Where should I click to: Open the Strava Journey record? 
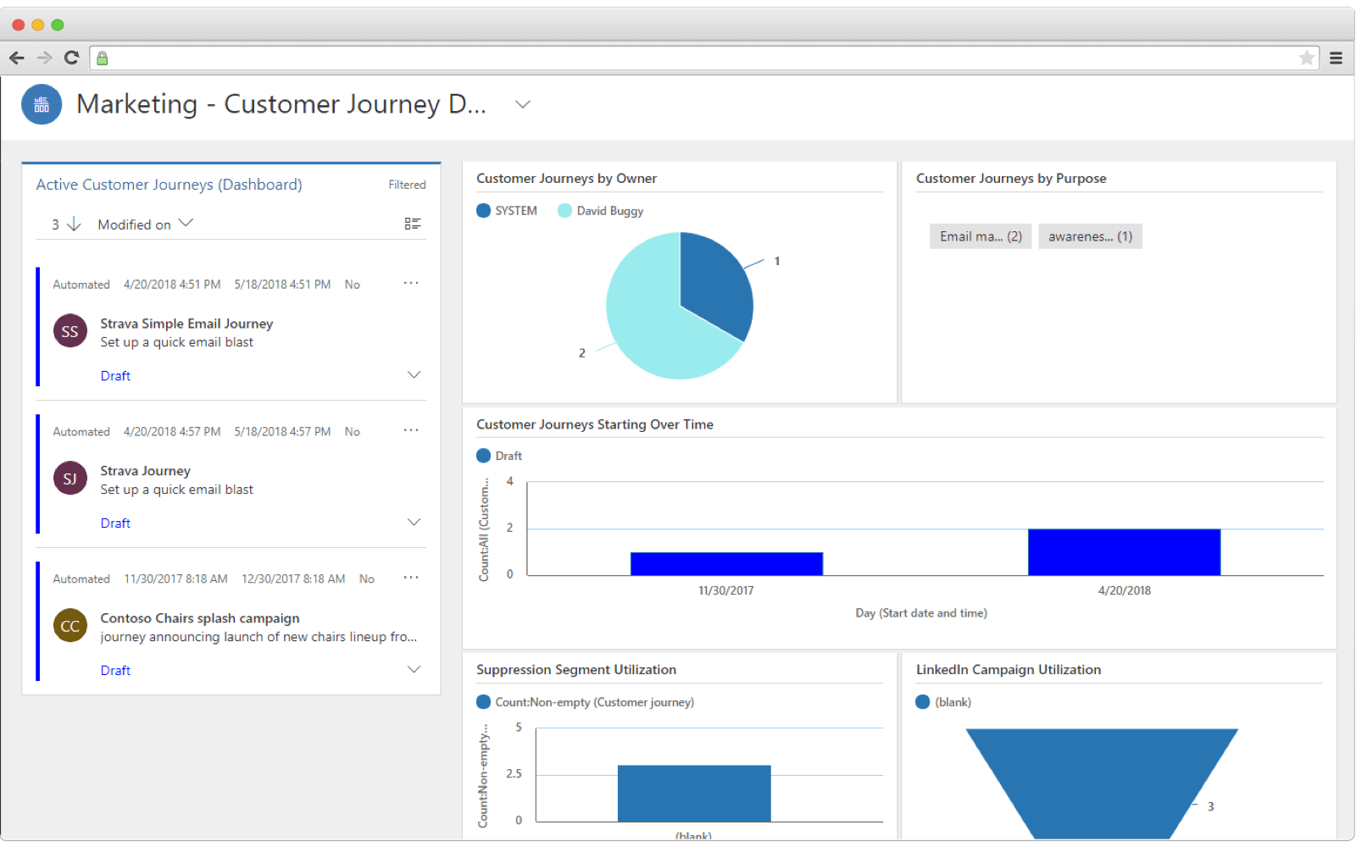tap(145, 471)
